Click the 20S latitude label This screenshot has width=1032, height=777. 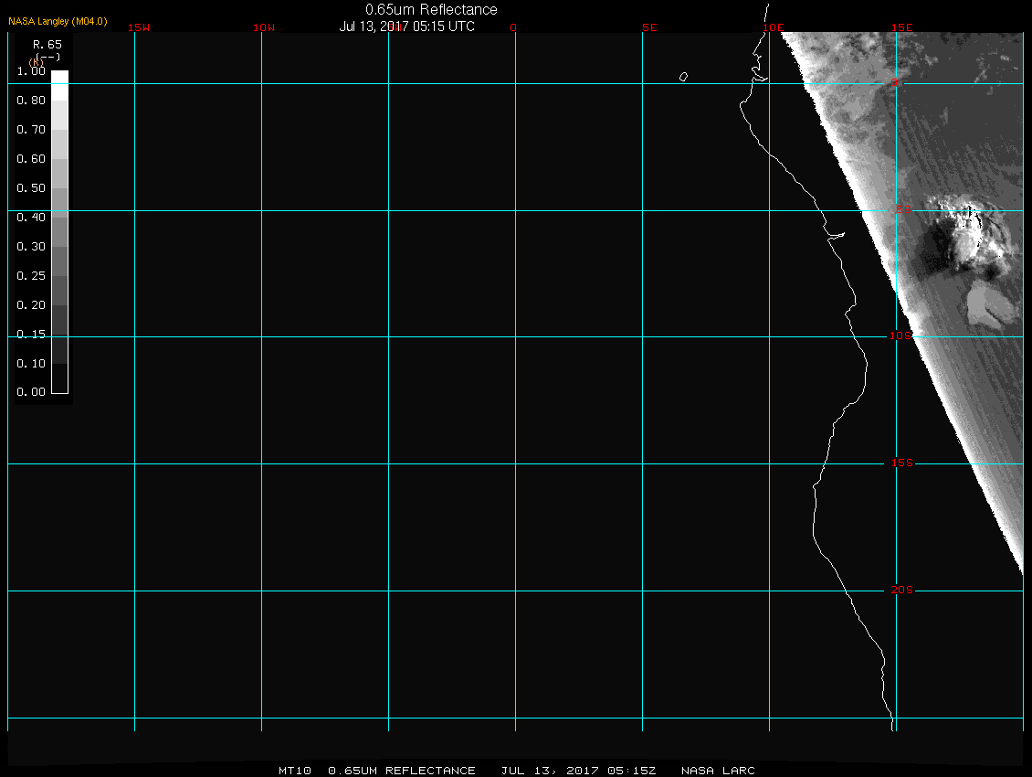(x=901, y=591)
